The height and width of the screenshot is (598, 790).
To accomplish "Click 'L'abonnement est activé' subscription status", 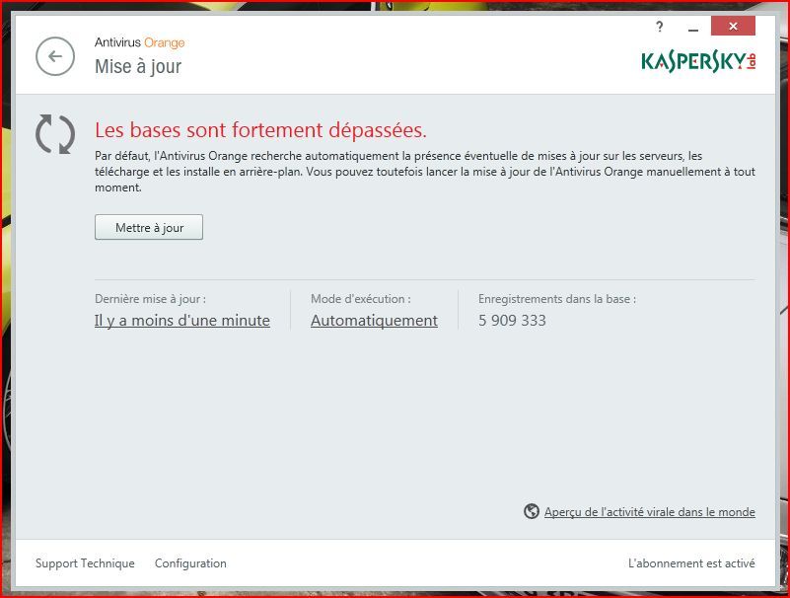I will 691,563.
